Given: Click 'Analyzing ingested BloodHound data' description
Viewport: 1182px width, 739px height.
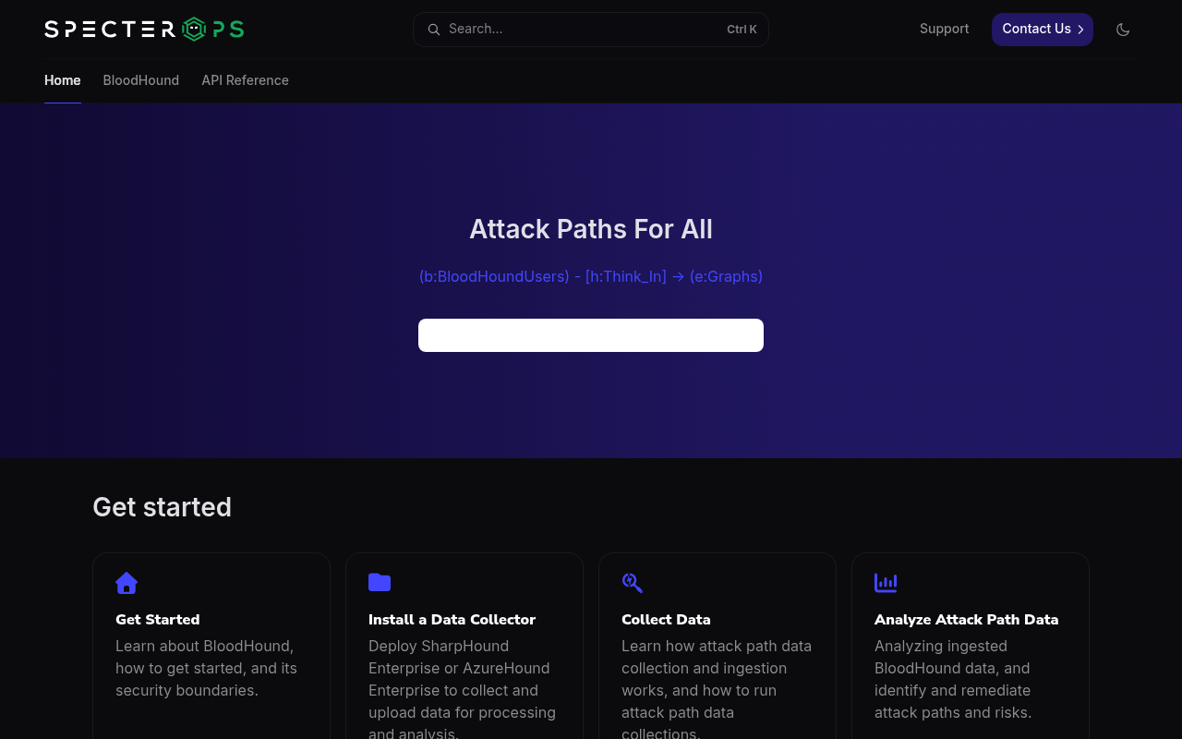Looking at the screenshot, I should coord(953,679).
